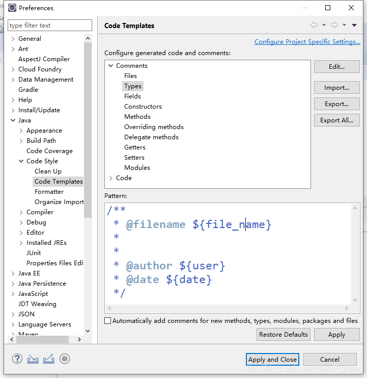This screenshot has width=367, height=378.
Task: Expand the Install/Update node
Action: tap(13, 110)
